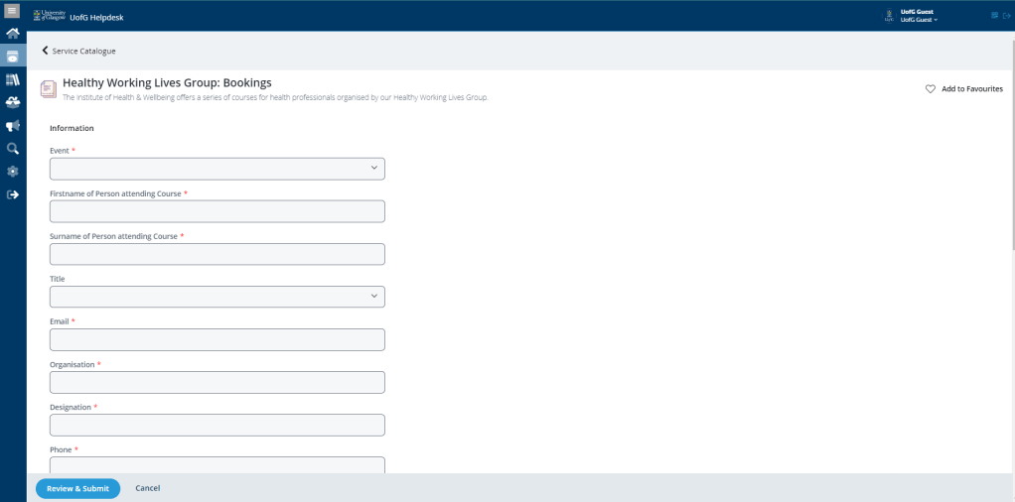Click the heart icon to favourite
This screenshot has height=502, width=1015.
tap(931, 89)
